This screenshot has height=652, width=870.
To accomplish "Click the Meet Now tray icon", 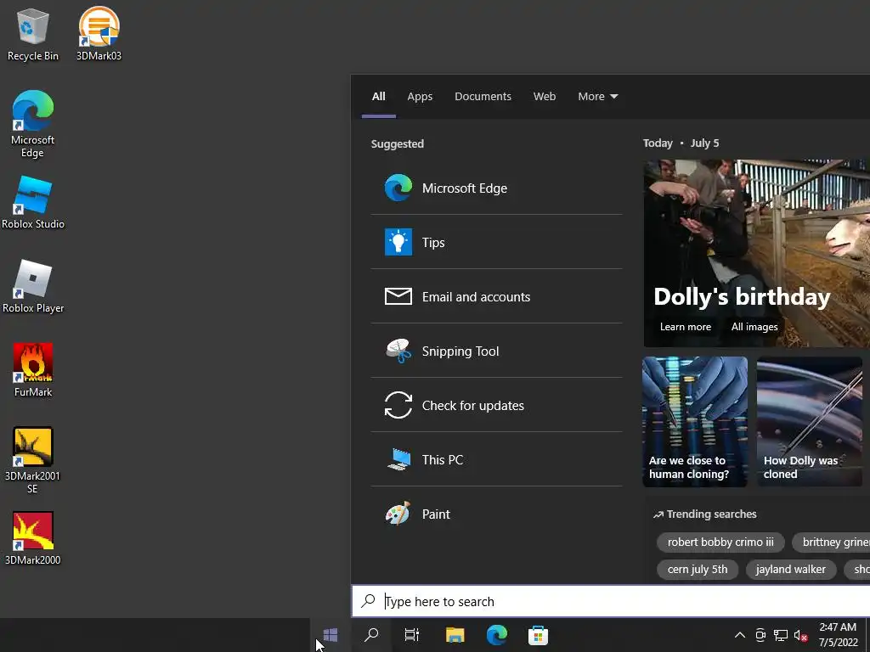I will 760,635.
